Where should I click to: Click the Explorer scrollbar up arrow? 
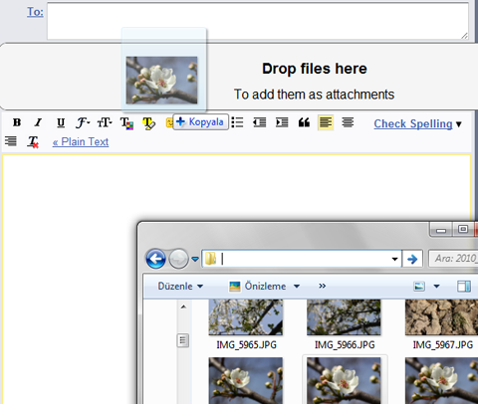183,307
